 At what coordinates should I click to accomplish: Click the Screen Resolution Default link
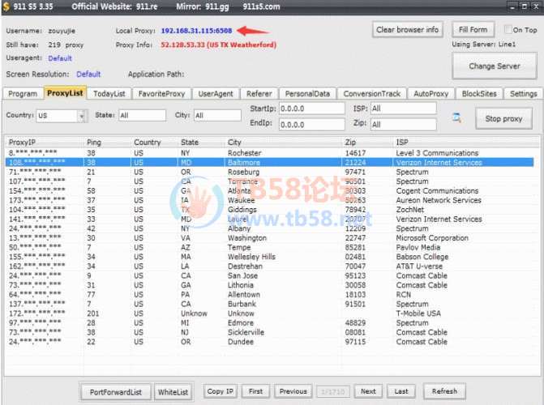pos(88,75)
